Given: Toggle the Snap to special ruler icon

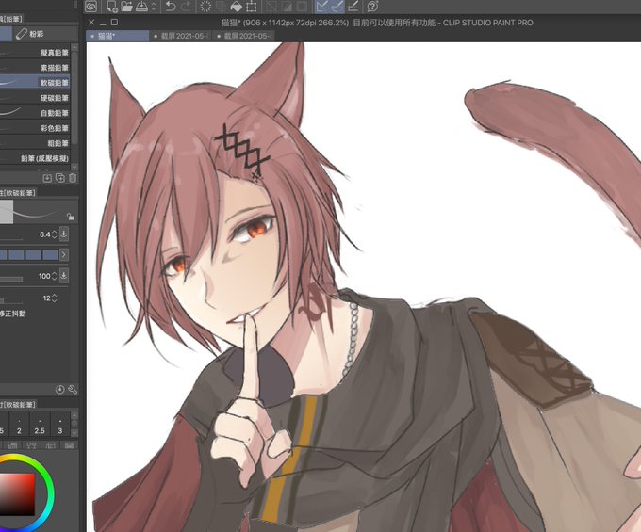Looking at the screenshot, I should (337, 7).
